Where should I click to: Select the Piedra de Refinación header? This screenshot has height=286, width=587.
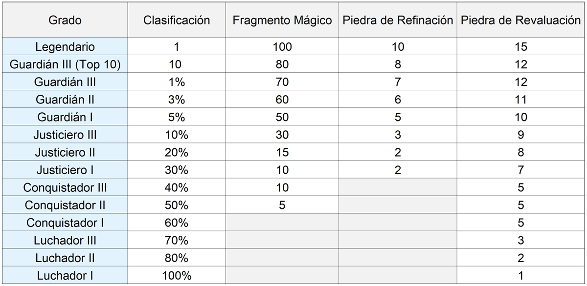(x=398, y=20)
